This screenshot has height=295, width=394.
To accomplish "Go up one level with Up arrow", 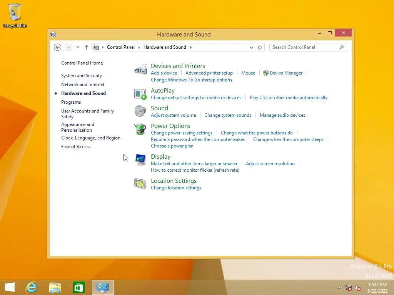I will pyautogui.click(x=87, y=47).
